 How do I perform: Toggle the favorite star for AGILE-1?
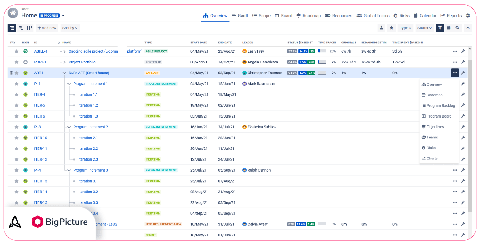tap(17, 51)
